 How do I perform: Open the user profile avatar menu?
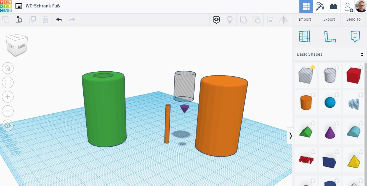point(361,6)
